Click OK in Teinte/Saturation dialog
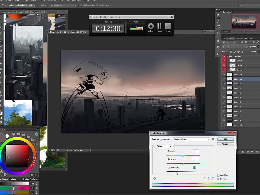This screenshot has width=260, height=195. (226, 139)
